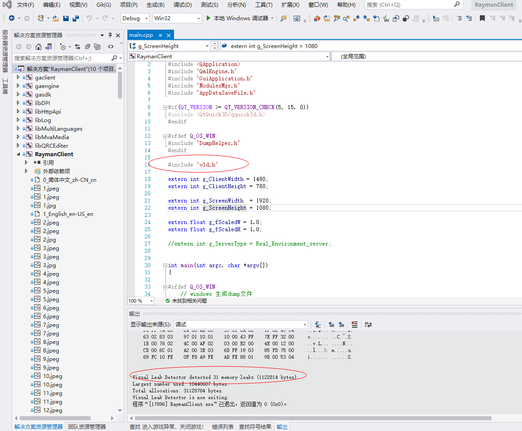Click Sync with Active Document icon
522x431 pixels.
(x=78, y=47)
